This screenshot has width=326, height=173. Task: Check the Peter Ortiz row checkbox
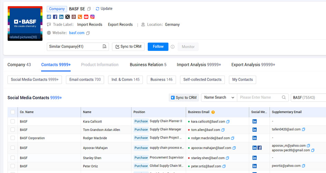tap(13, 166)
